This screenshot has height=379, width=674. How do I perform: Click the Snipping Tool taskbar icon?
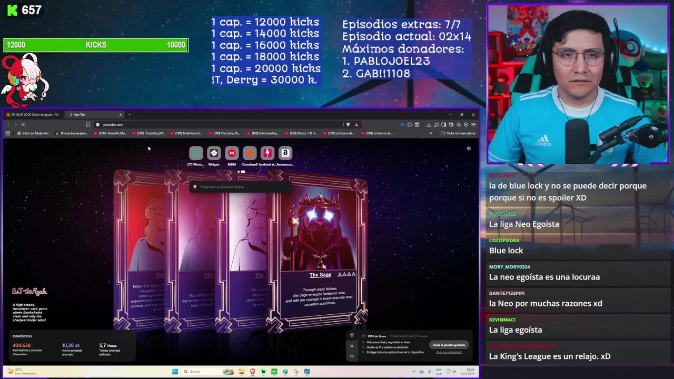click(296, 372)
